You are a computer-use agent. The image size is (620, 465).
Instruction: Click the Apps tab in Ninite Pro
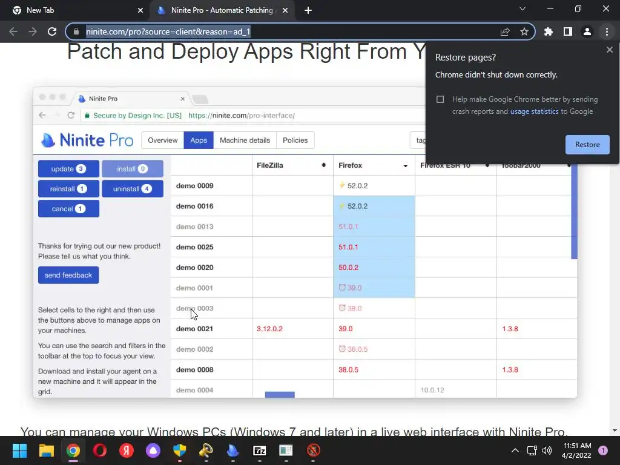[x=199, y=140]
